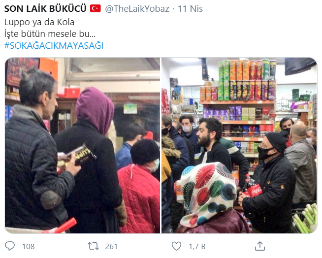Open the 11 Nis tweet date
Image resolution: width=322 pixels, height=258 pixels.
tap(190, 9)
